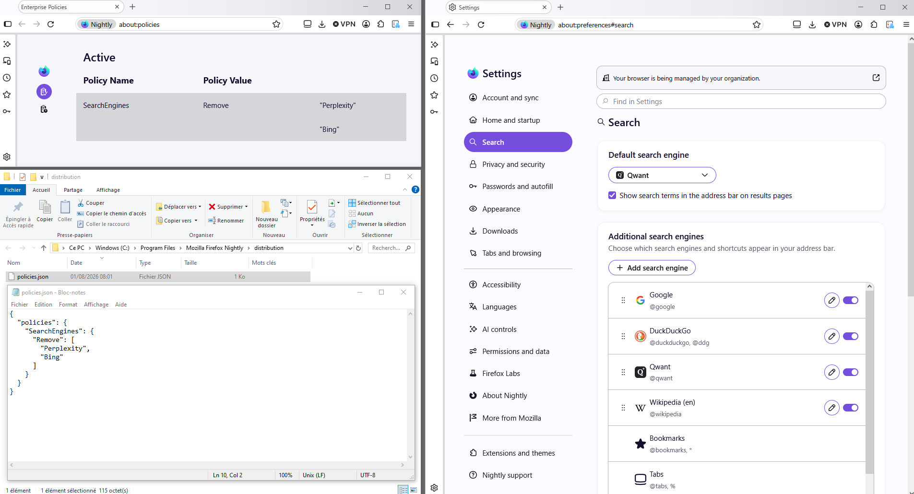This screenshot has width=914, height=494.
Task: Open Extensions and themes link
Action: point(518,453)
